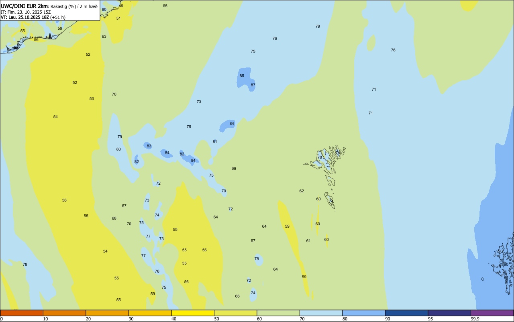Click the legend tick label '95'
This screenshot has height=322, width=514.
430,319
